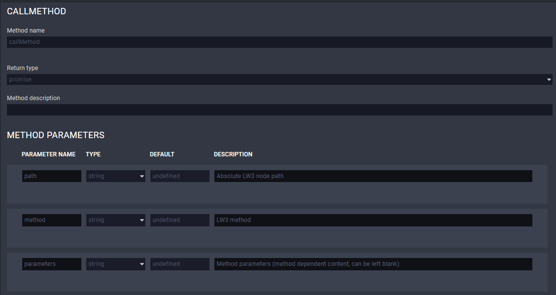
Task: Click the PARAMETER NAME column header
Action: point(48,154)
